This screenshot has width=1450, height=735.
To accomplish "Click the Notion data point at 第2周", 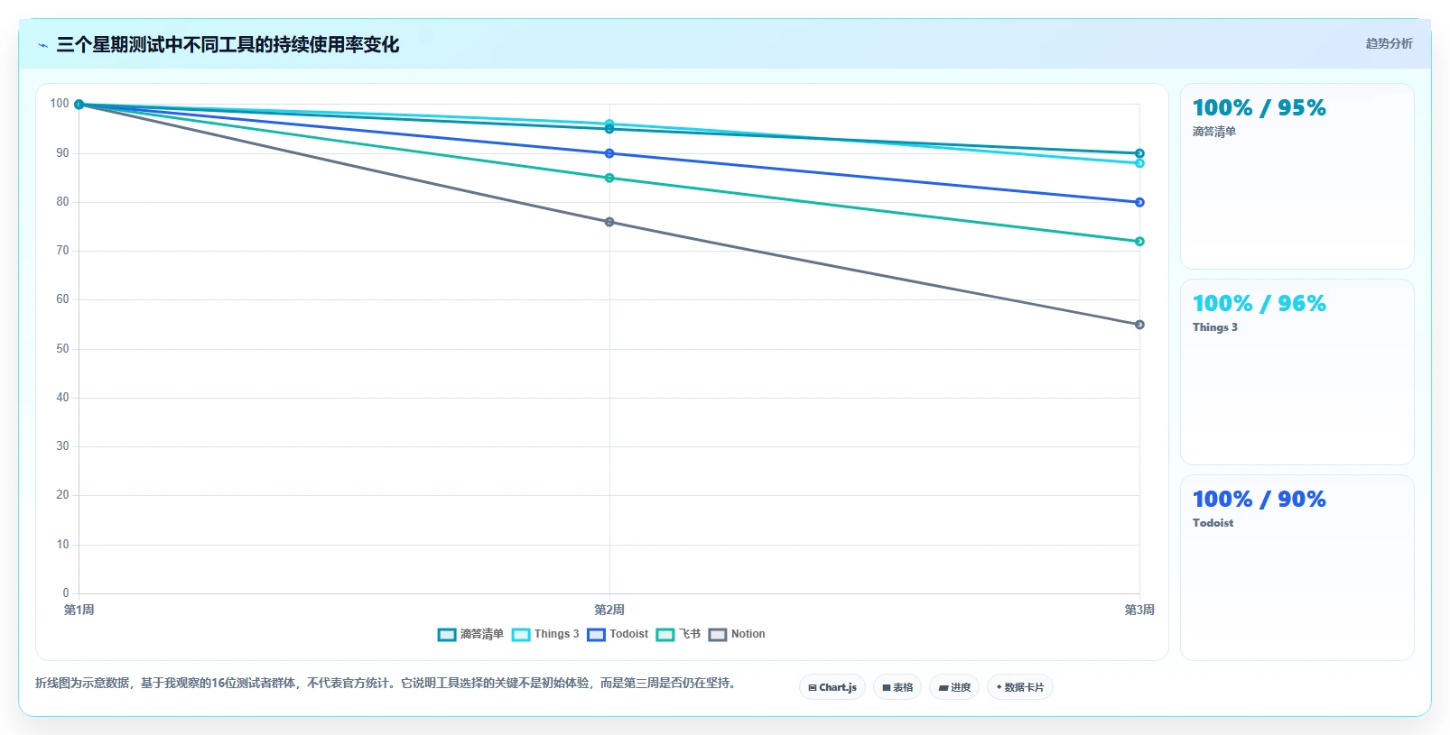I will [x=609, y=222].
